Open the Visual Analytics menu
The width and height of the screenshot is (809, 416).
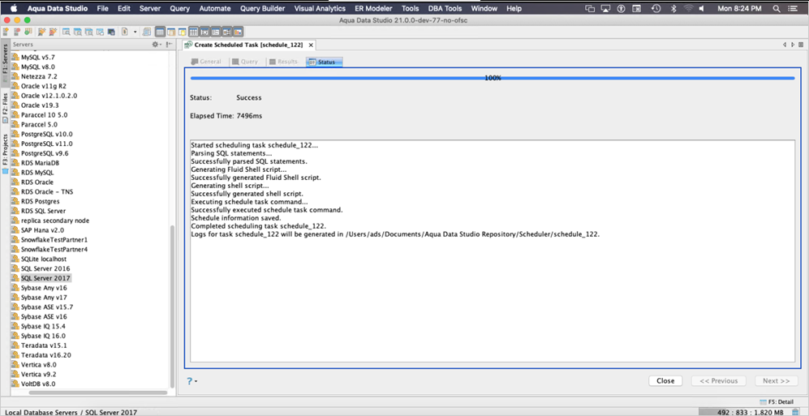click(x=320, y=8)
